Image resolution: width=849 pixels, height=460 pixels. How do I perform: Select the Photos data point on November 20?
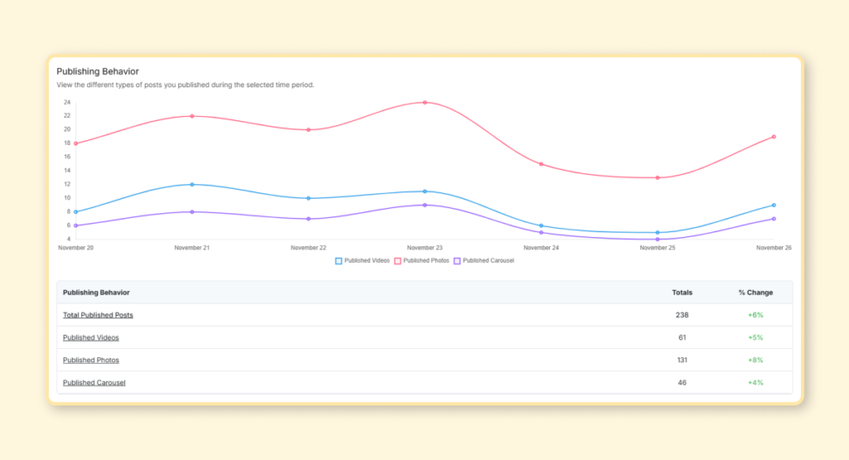[76, 143]
